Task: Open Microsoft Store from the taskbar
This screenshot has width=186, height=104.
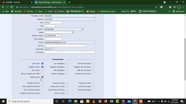Action: [x=82, y=101]
